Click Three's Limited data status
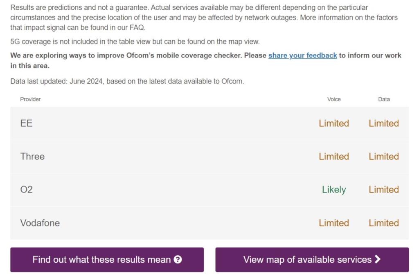This screenshot has height=279, width=419. [384, 156]
